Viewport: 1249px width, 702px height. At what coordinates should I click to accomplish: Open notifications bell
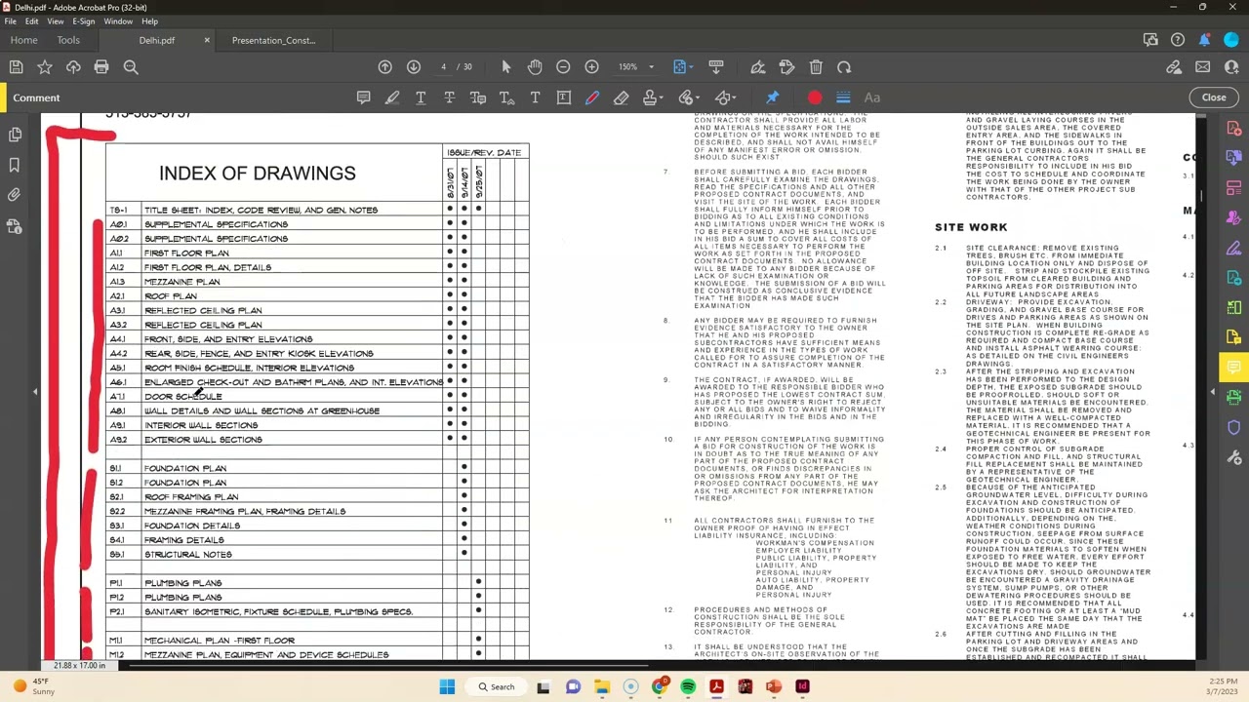(x=1205, y=40)
